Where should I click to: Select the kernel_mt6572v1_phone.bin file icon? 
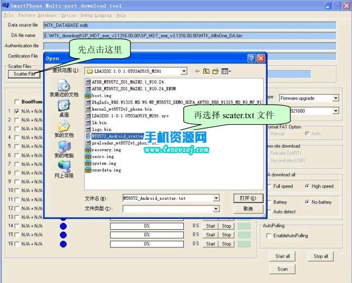[88, 109]
